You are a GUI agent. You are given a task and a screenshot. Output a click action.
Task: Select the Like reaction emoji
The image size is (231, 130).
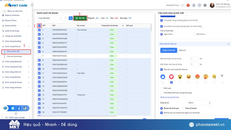163,77
